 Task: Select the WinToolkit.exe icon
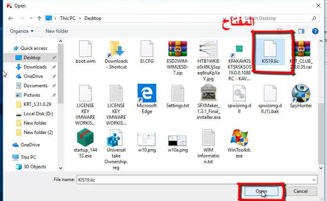click(239, 138)
